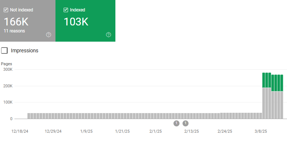Click the first tall gray bar in March
Image resolution: width=287 pixels, height=143 pixels.
(264, 103)
